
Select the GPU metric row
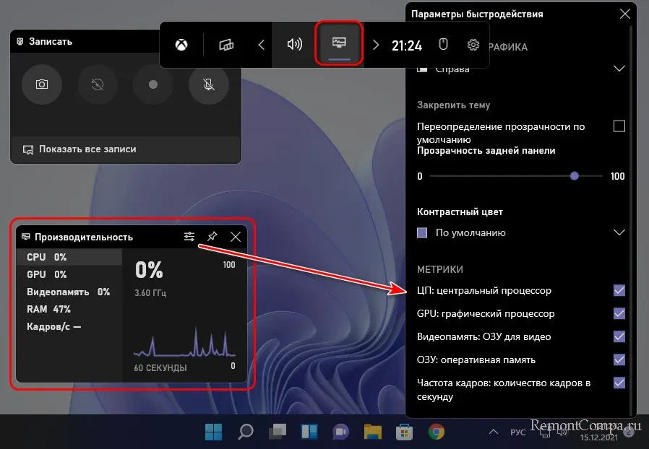pos(69,274)
